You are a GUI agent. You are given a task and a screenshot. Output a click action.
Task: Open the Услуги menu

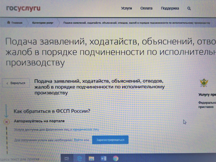127,8
